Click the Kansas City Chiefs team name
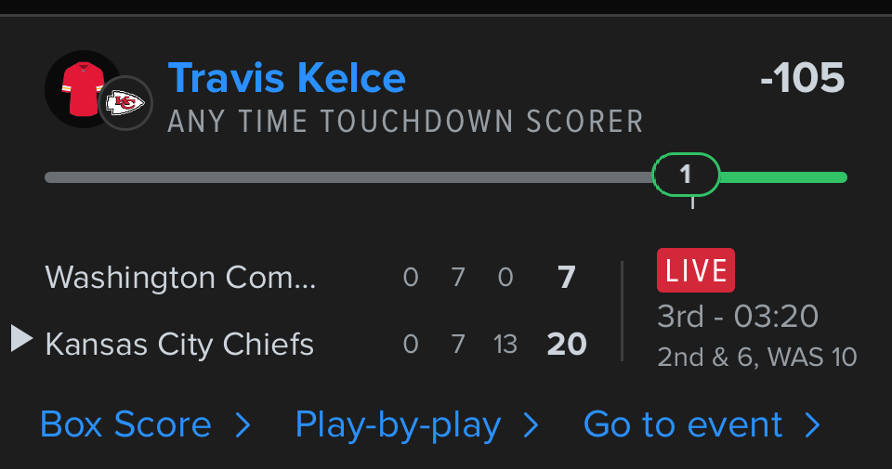The width and height of the screenshot is (892, 469). pyautogui.click(x=179, y=345)
